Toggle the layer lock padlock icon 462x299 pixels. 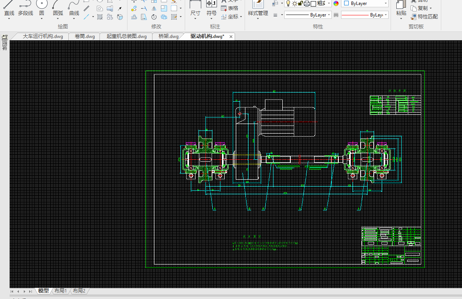300,3
